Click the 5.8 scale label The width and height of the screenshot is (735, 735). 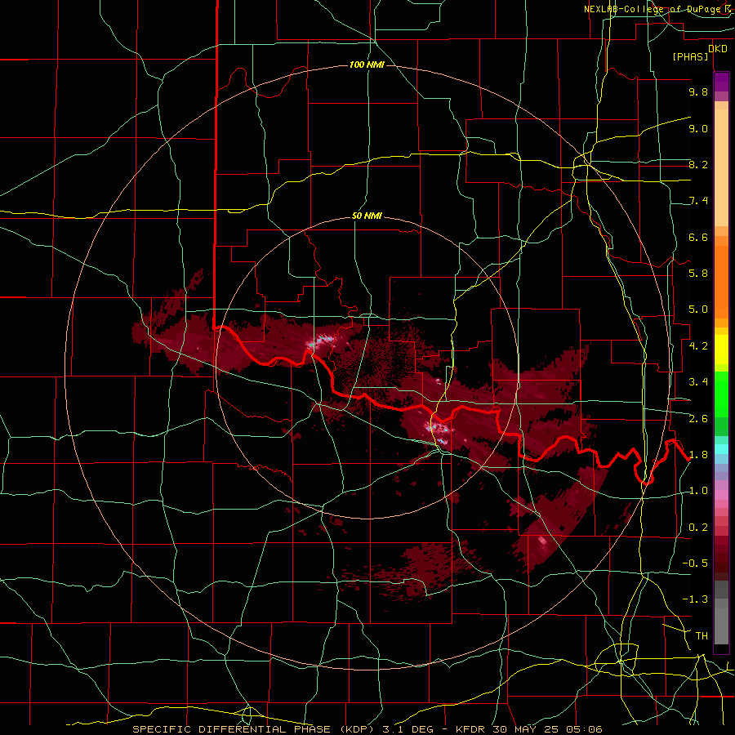(698, 274)
